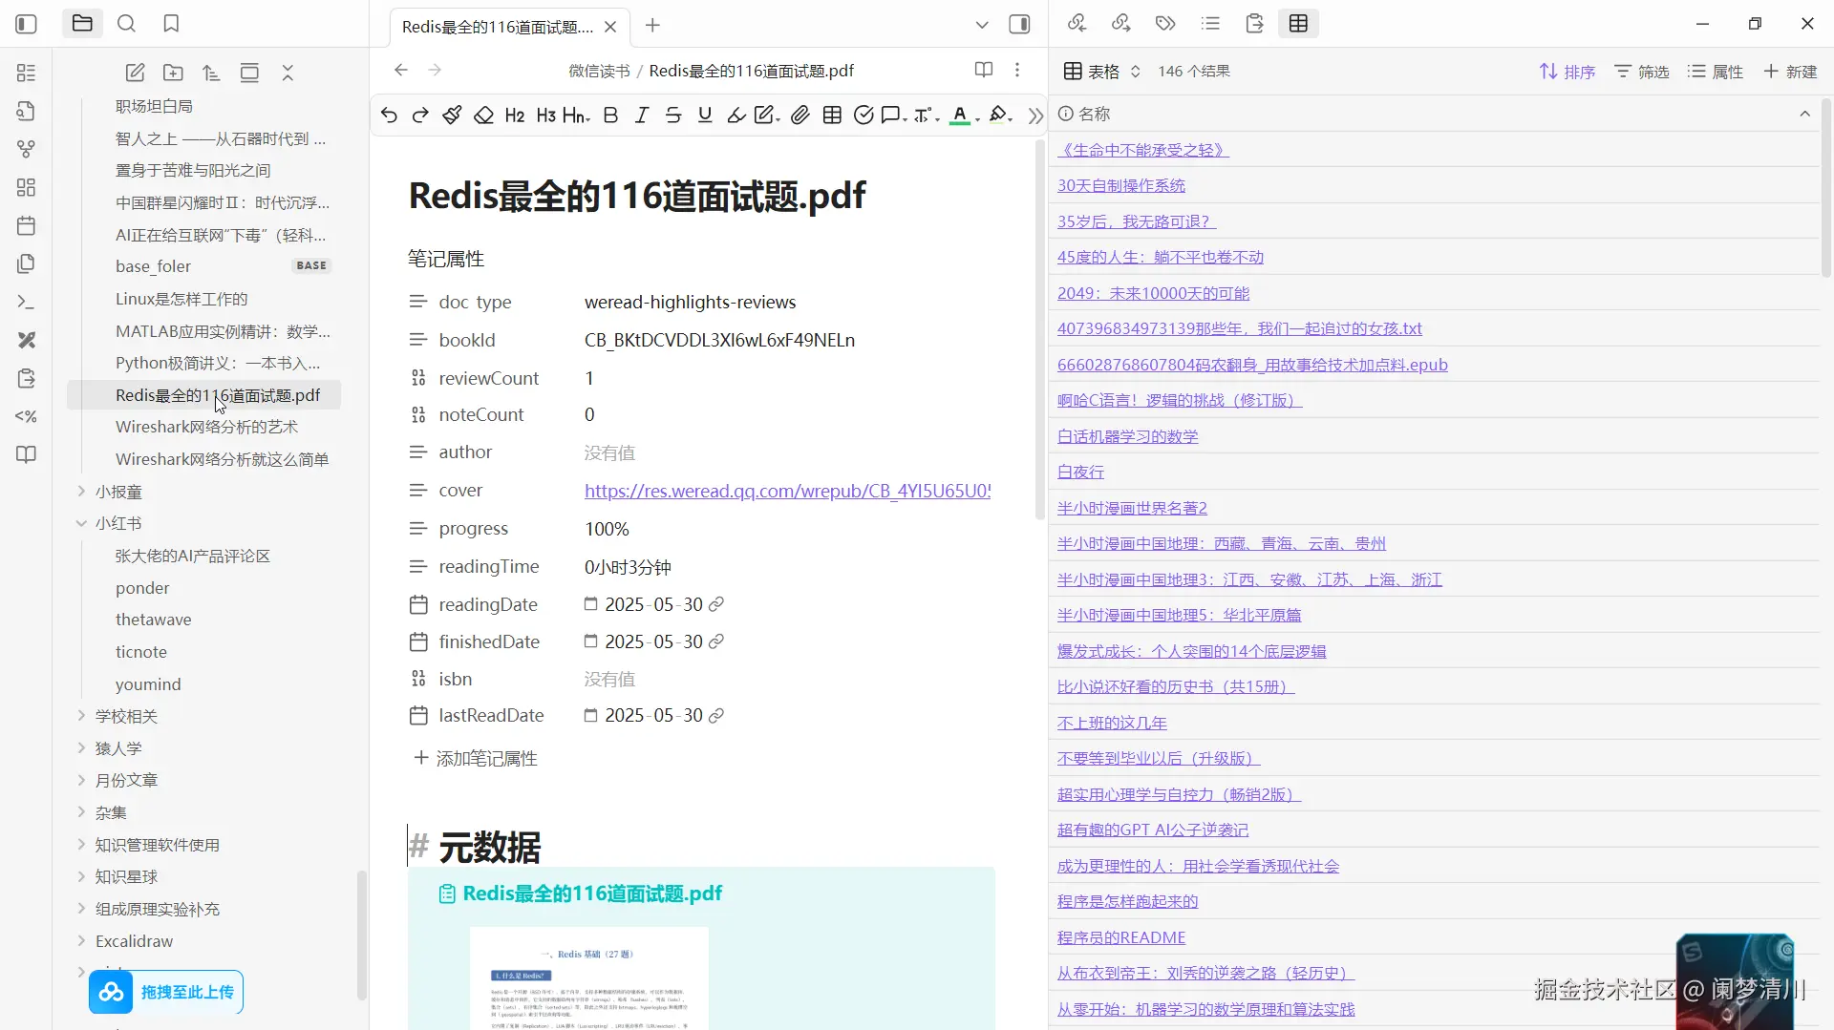Switch to the Redis最全的116道面试题 tab

coord(497,26)
